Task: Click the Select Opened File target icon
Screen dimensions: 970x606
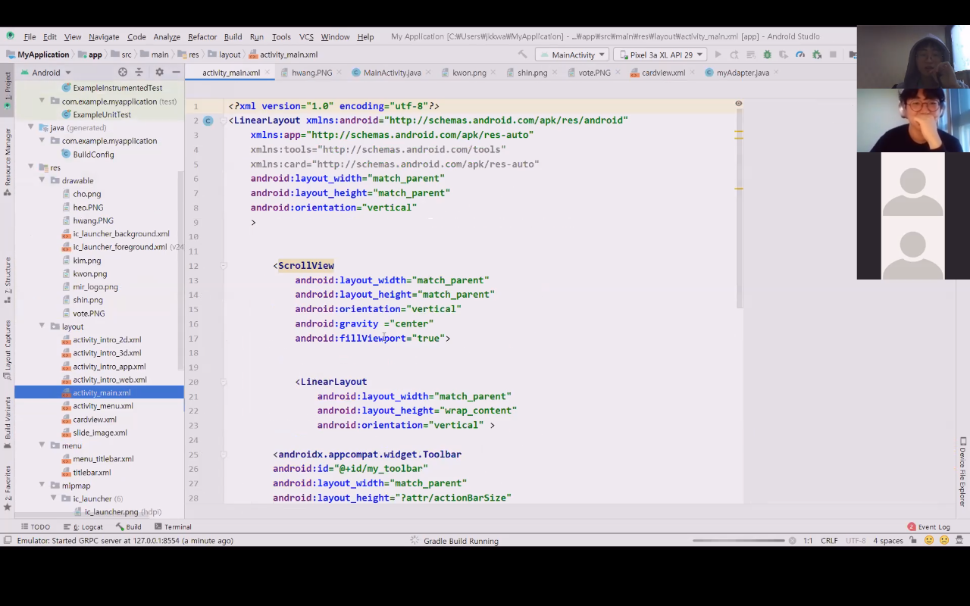Action: tap(123, 73)
